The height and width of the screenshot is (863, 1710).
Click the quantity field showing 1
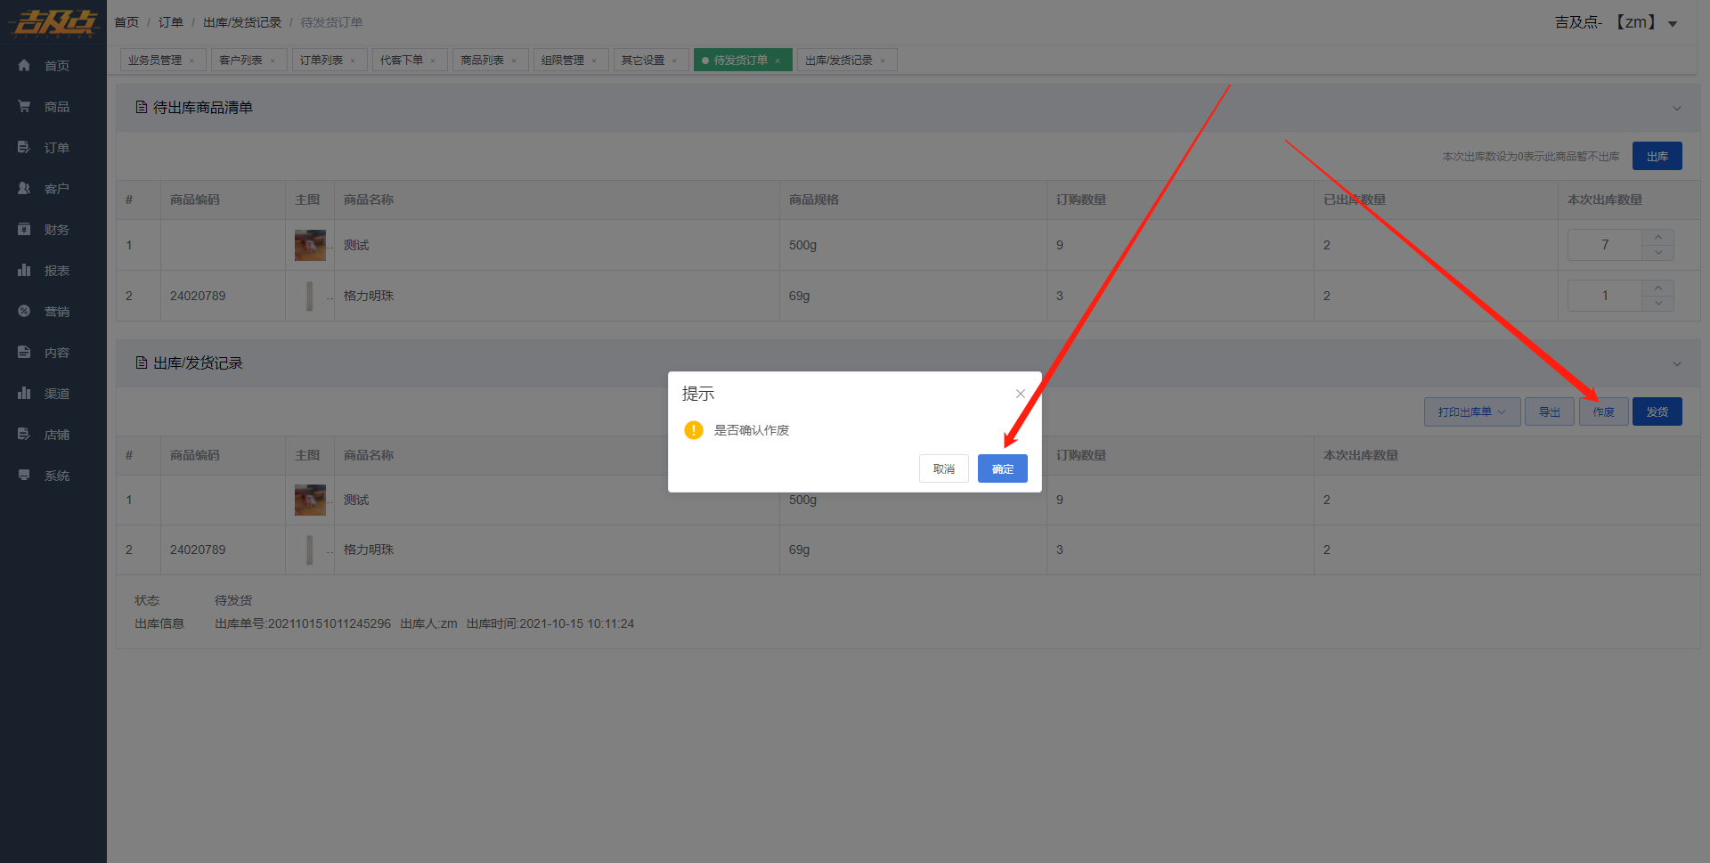1605,296
